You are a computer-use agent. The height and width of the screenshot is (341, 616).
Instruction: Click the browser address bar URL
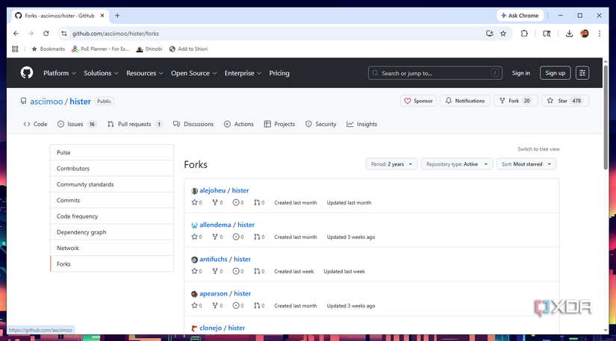tap(116, 34)
